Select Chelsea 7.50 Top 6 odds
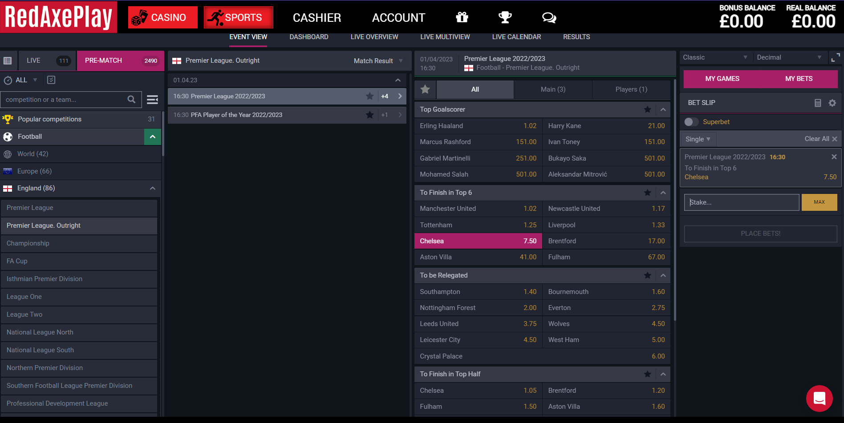Screen dimensions: 844x423 point(478,241)
